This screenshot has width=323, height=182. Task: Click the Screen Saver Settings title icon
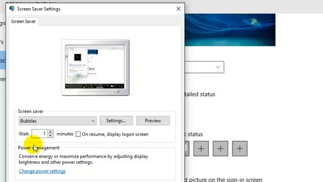click(x=12, y=9)
